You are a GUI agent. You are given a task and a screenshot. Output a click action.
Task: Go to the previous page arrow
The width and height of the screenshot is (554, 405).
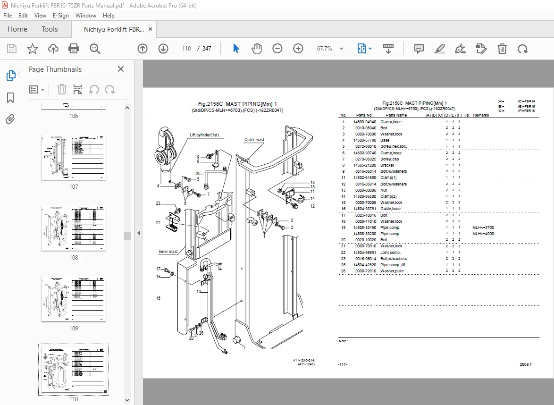143,49
